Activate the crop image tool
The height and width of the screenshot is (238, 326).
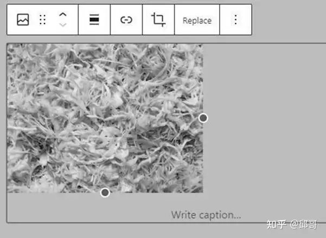click(158, 20)
